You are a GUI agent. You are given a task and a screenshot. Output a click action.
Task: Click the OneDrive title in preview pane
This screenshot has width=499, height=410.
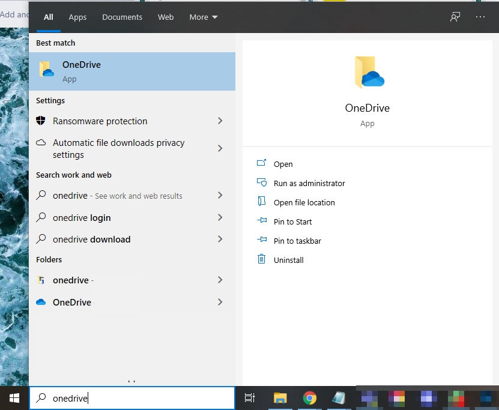367,108
